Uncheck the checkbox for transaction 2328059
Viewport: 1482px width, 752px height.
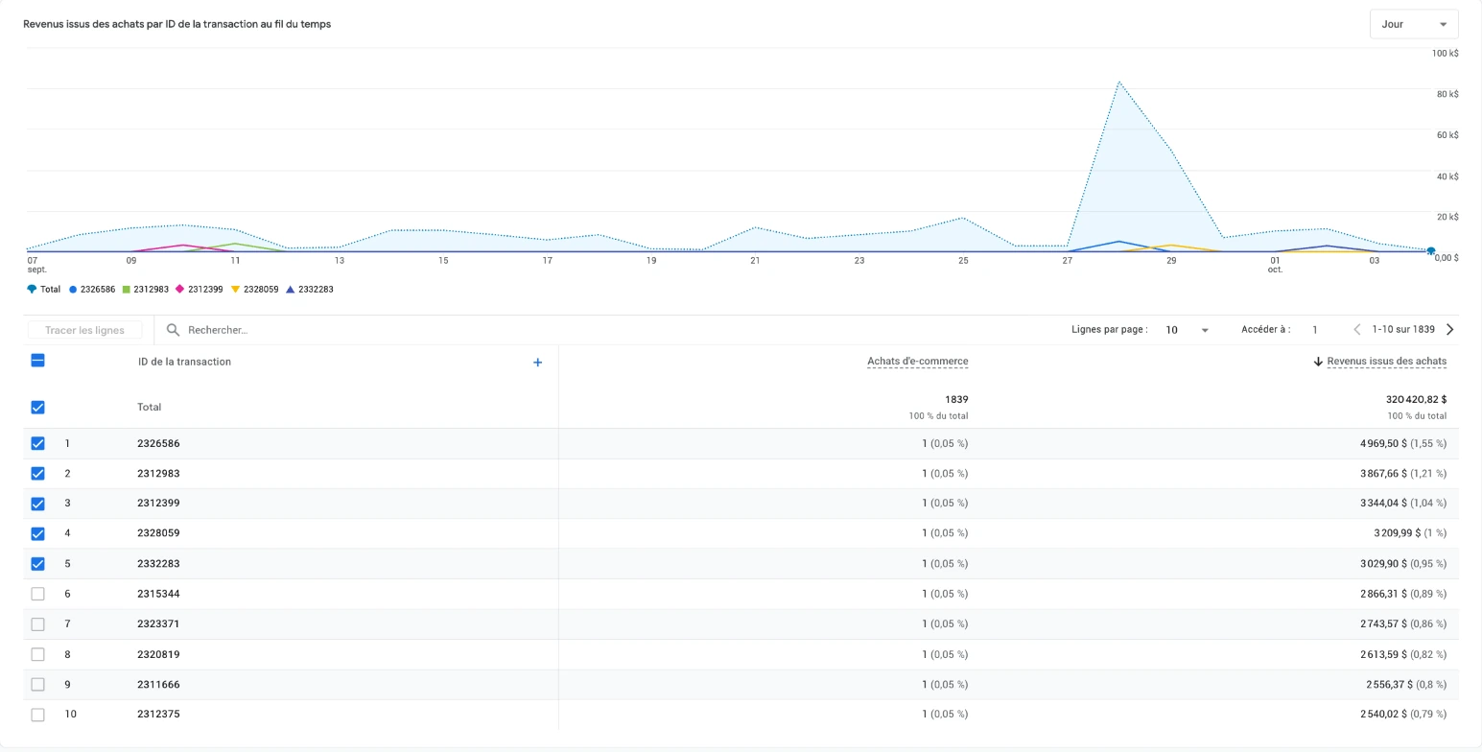click(38, 533)
